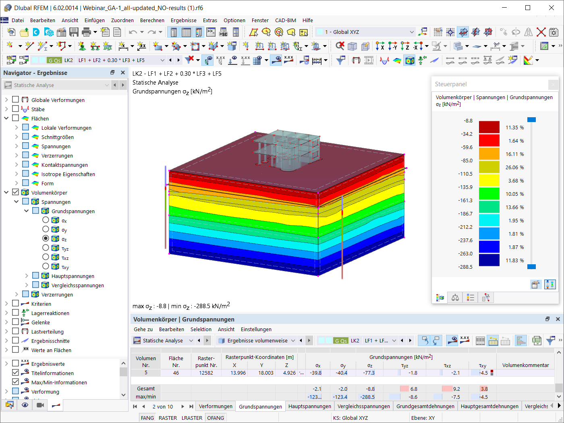The height and width of the screenshot is (423, 564).
Task: Open the program settings calendar-gear icon
Action: click(554, 32)
